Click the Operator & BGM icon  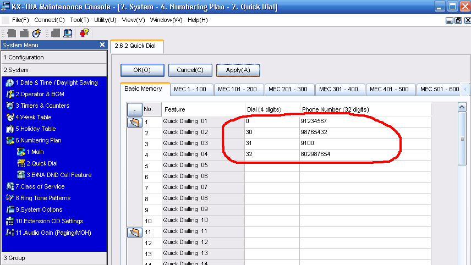pyautogui.click(x=9, y=94)
